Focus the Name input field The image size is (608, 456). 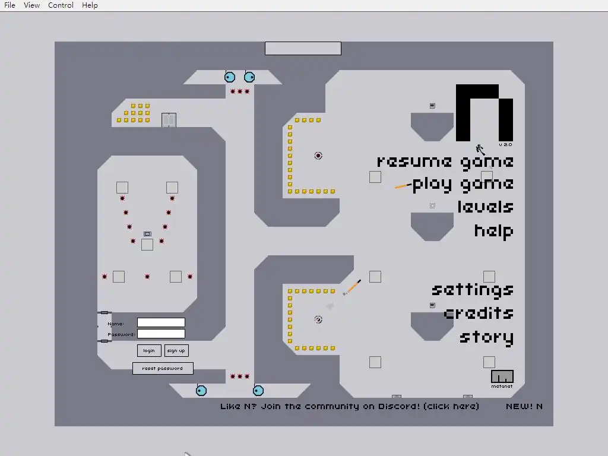(x=161, y=322)
